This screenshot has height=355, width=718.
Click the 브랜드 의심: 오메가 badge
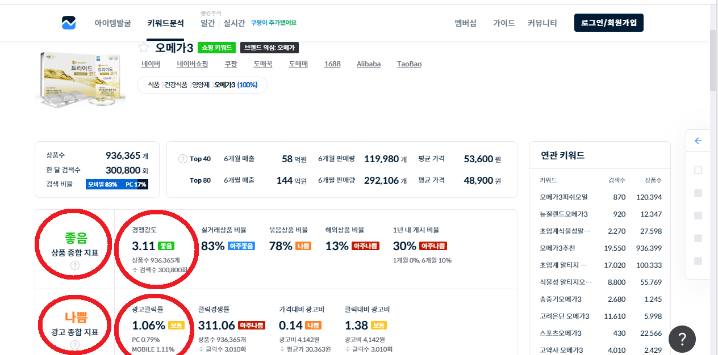pyautogui.click(x=269, y=48)
